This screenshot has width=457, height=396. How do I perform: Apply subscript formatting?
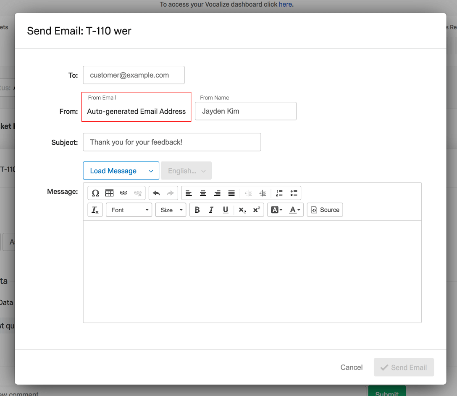coord(242,210)
